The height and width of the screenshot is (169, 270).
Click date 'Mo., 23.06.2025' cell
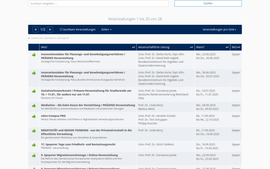[x=206, y=55]
